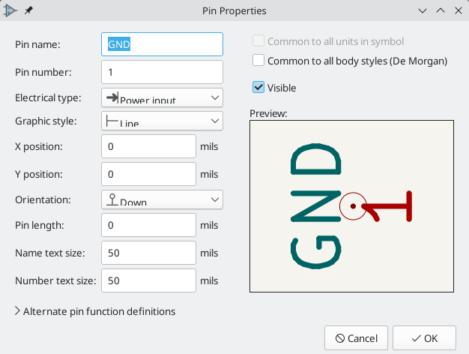Click the line style icon in Graphic style
469x354 pixels.
pos(112,121)
